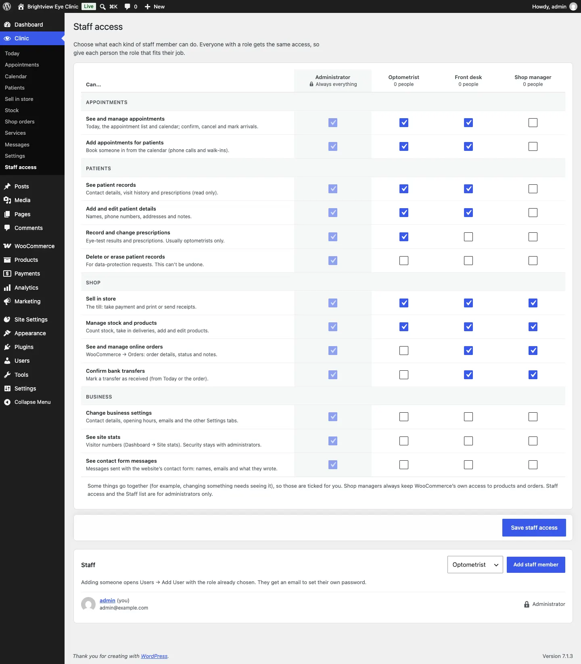Click the admin user avatar in Staff list
The width and height of the screenshot is (581, 664).
88,604
